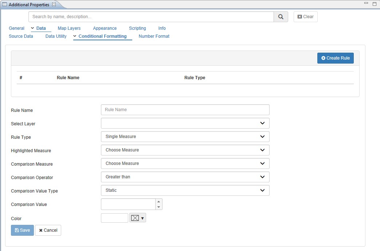This screenshot has height=251, width=380.
Task: Click into the Rule Name input field
Action: [185, 110]
